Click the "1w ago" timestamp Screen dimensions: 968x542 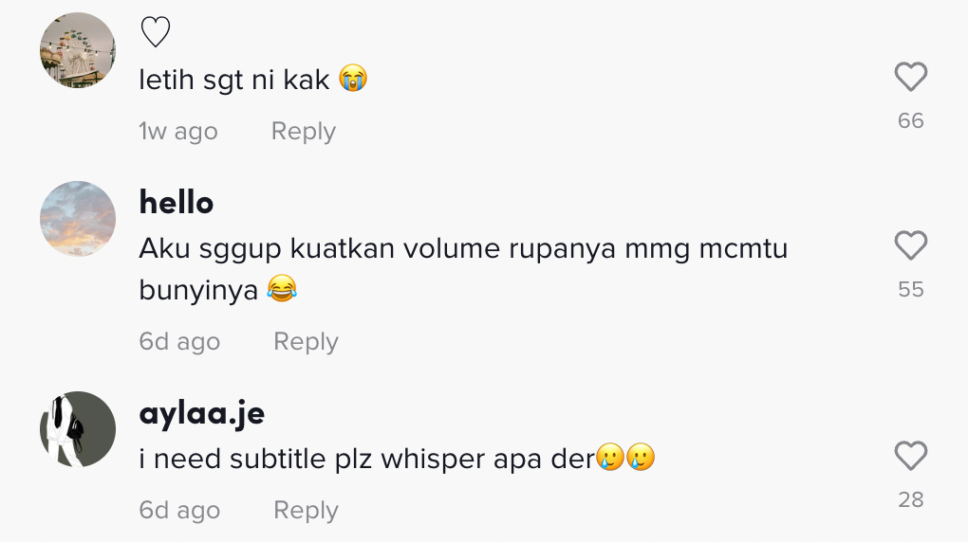coord(178,132)
